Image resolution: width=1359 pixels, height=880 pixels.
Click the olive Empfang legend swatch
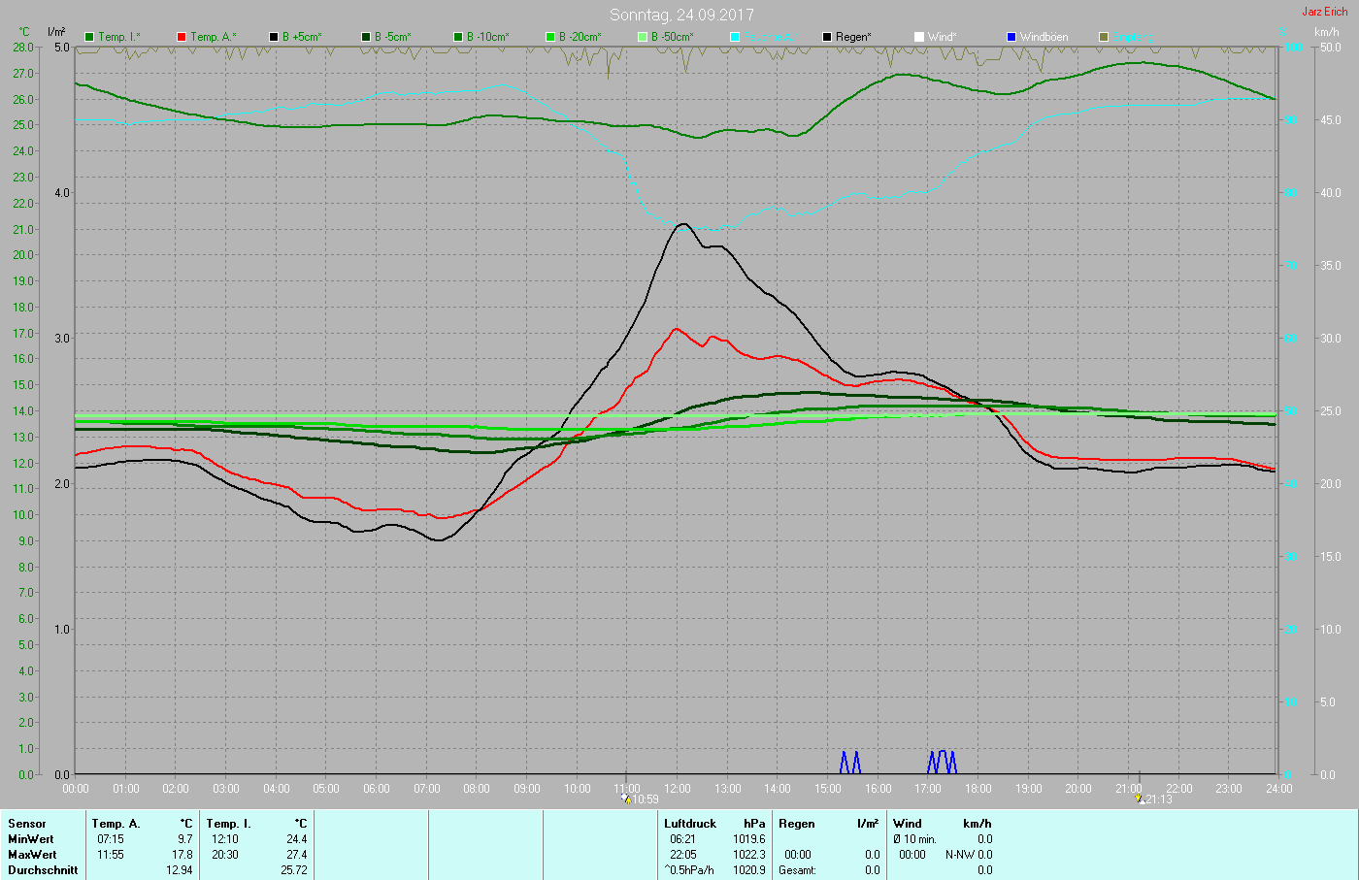point(1104,37)
